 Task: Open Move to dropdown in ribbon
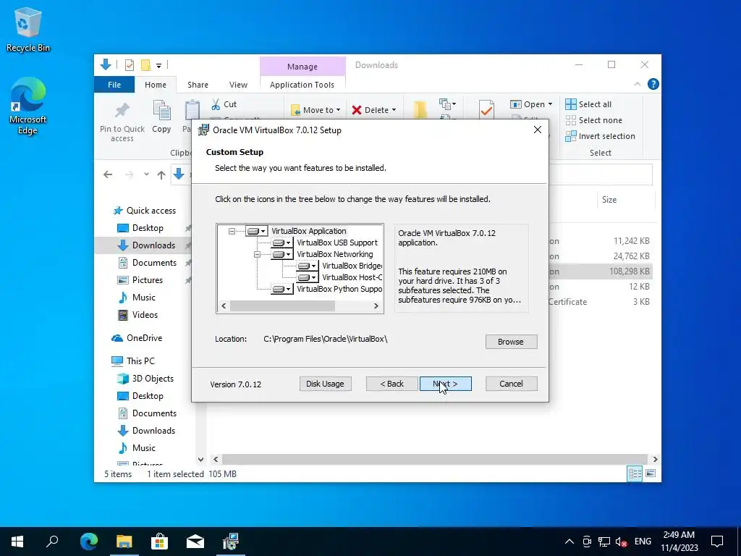[316, 110]
